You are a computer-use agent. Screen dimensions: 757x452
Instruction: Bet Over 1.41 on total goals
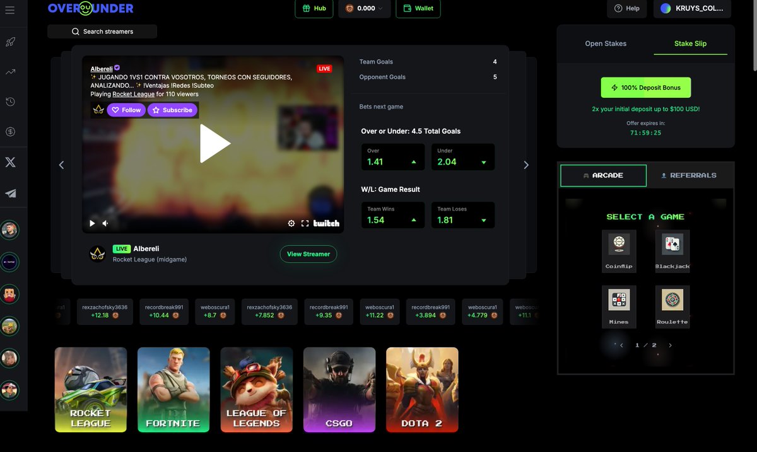pos(392,157)
